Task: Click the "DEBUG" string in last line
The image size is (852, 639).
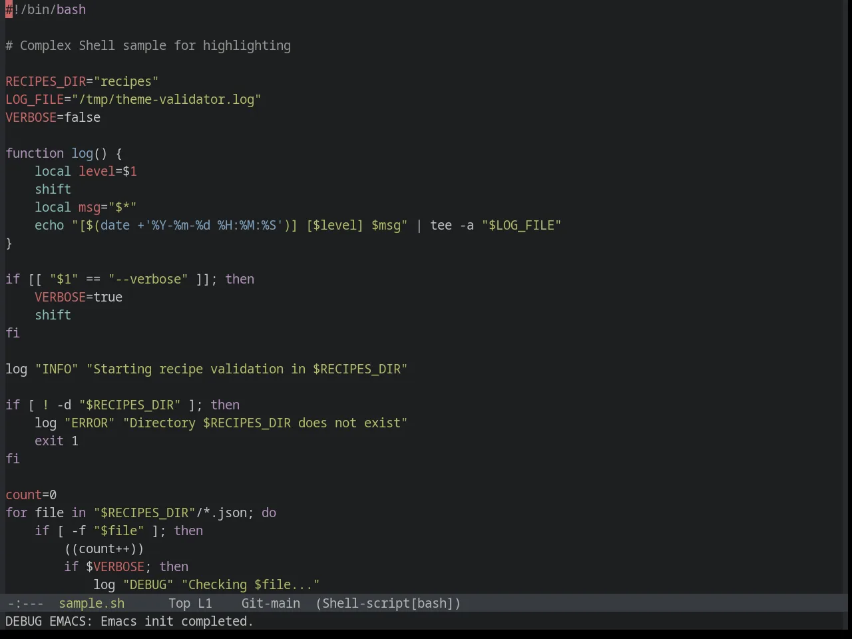Action: [148, 584]
